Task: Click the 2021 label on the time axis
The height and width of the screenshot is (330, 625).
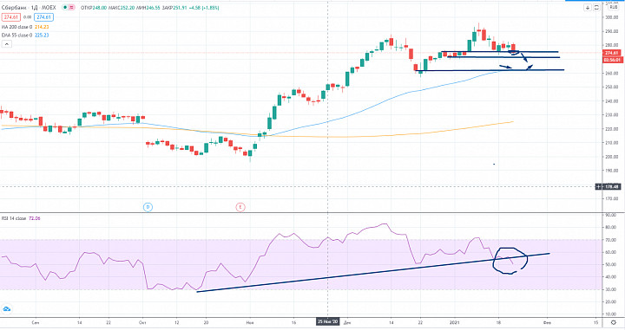Action: coord(454,322)
